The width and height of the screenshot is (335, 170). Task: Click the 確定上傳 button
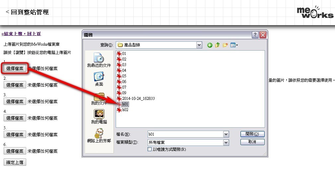click(x=15, y=162)
